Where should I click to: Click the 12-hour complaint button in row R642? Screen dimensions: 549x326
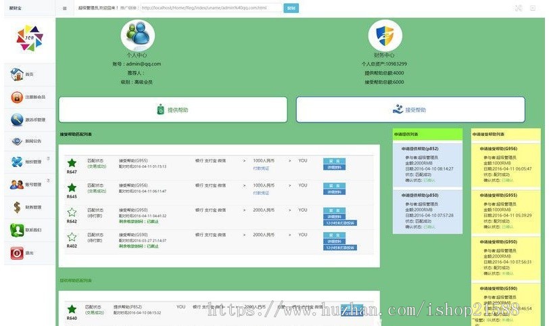(340, 223)
